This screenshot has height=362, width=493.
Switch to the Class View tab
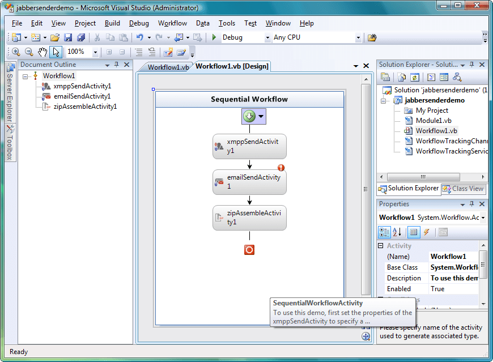tap(463, 189)
